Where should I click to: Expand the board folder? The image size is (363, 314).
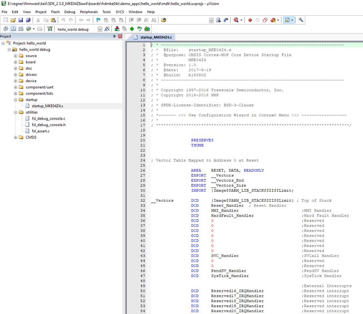16,62
